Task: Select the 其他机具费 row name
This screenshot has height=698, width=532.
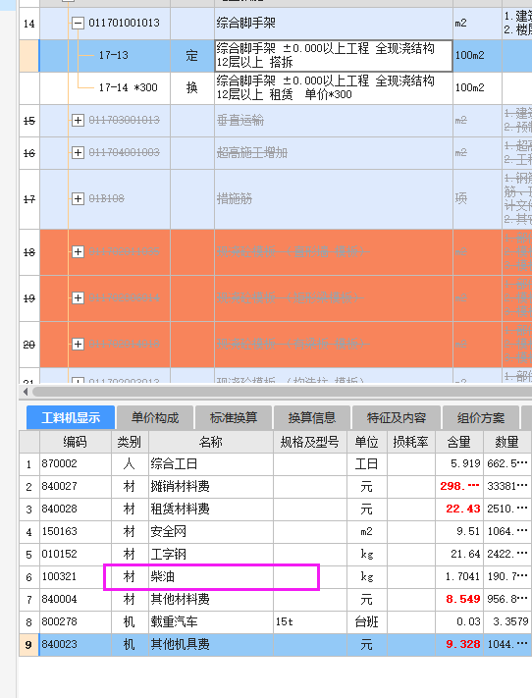Action: [180, 645]
